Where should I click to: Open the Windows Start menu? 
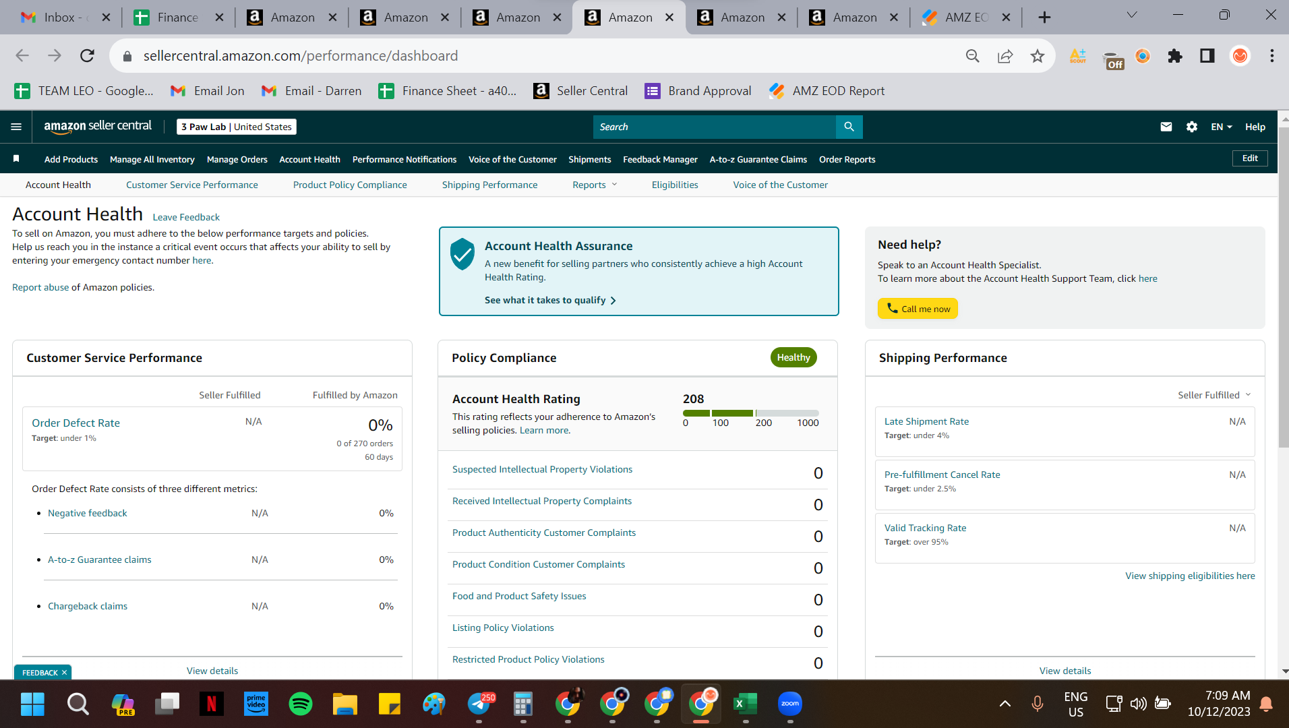click(32, 704)
